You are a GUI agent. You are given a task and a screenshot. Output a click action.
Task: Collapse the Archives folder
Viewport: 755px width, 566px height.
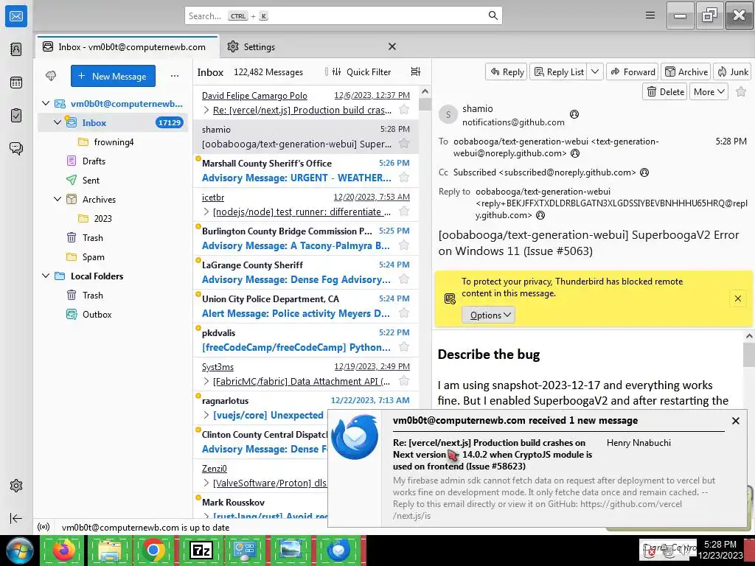[x=58, y=199]
